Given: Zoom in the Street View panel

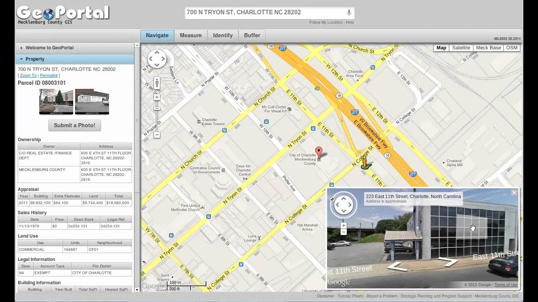Looking at the screenshot, I should pyautogui.click(x=343, y=226).
